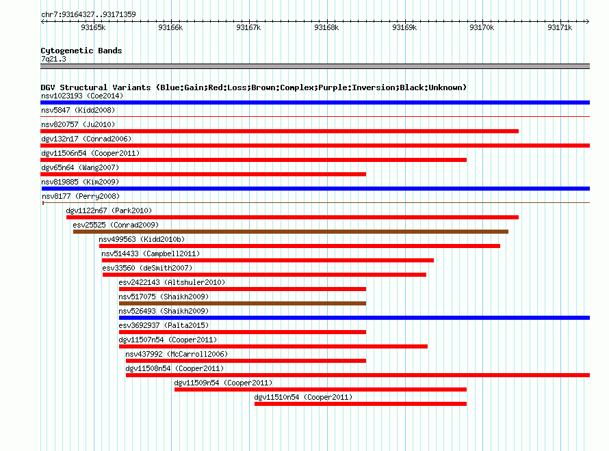Click the dgv11509n54 (Cooper2011) label
This screenshot has height=451, width=609.
click(x=223, y=383)
